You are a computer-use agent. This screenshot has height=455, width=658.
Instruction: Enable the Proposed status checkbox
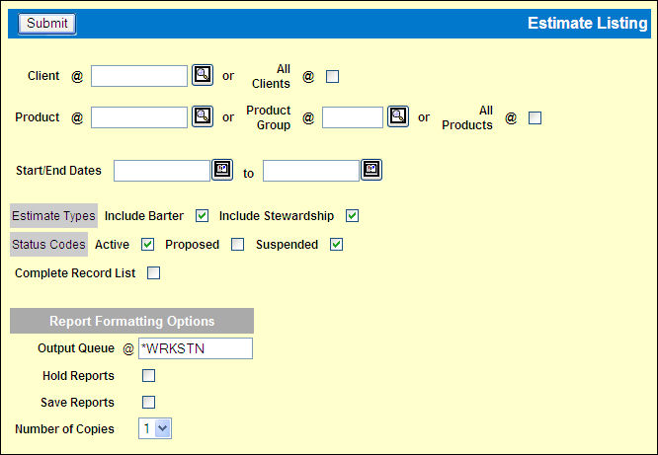pos(237,245)
